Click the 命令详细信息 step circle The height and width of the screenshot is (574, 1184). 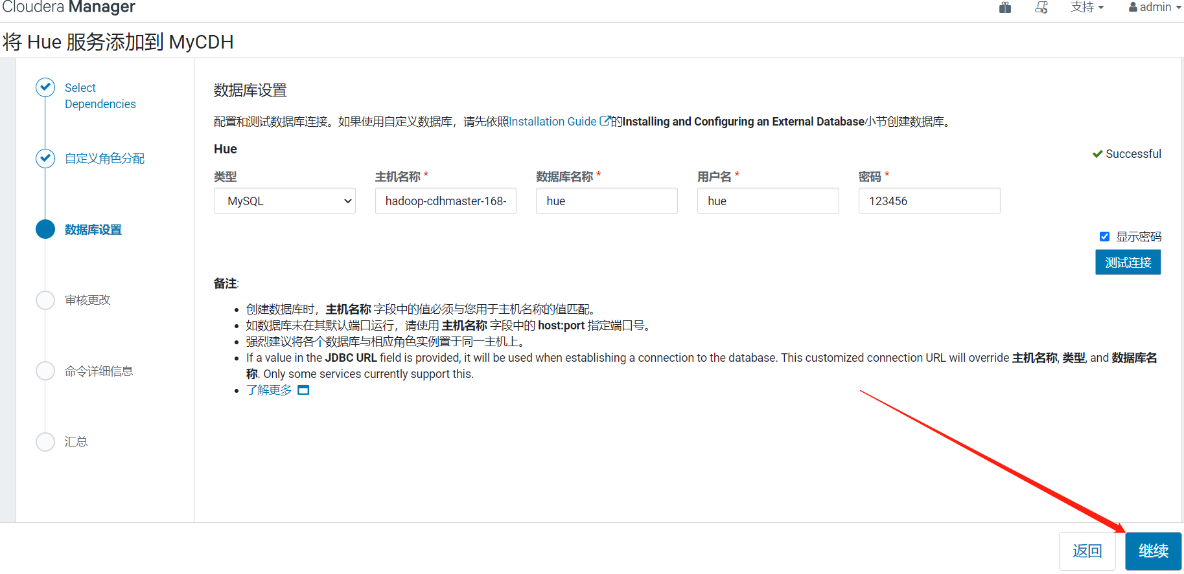tap(45, 371)
